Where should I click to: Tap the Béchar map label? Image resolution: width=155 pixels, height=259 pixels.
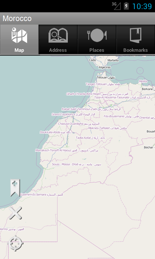coord(149,147)
